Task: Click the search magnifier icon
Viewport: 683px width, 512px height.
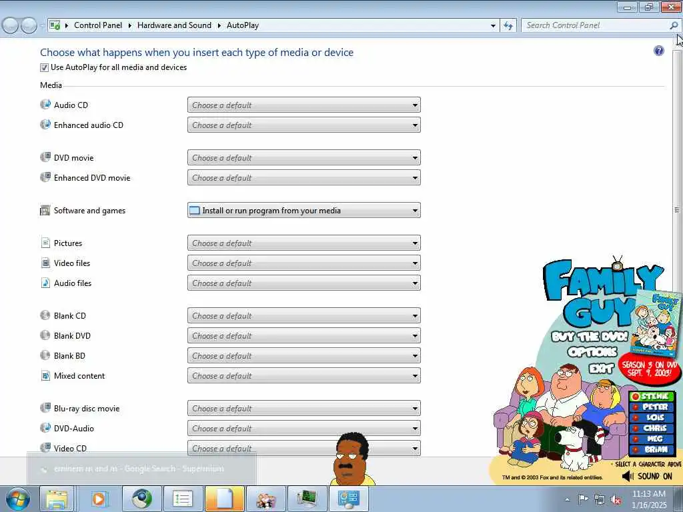Action: pyautogui.click(x=674, y=25)
